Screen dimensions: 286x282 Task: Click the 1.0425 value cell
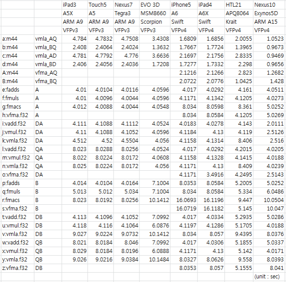(239, 81)
